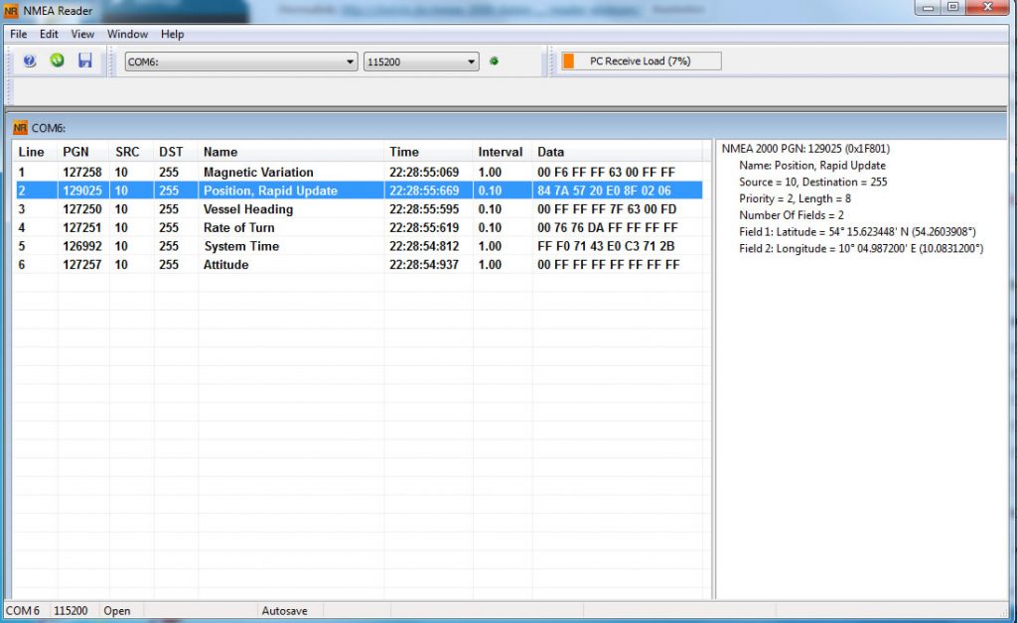Click PGN cell "126992"
This screenshot has width=1017, height=623.
[82, 246]
